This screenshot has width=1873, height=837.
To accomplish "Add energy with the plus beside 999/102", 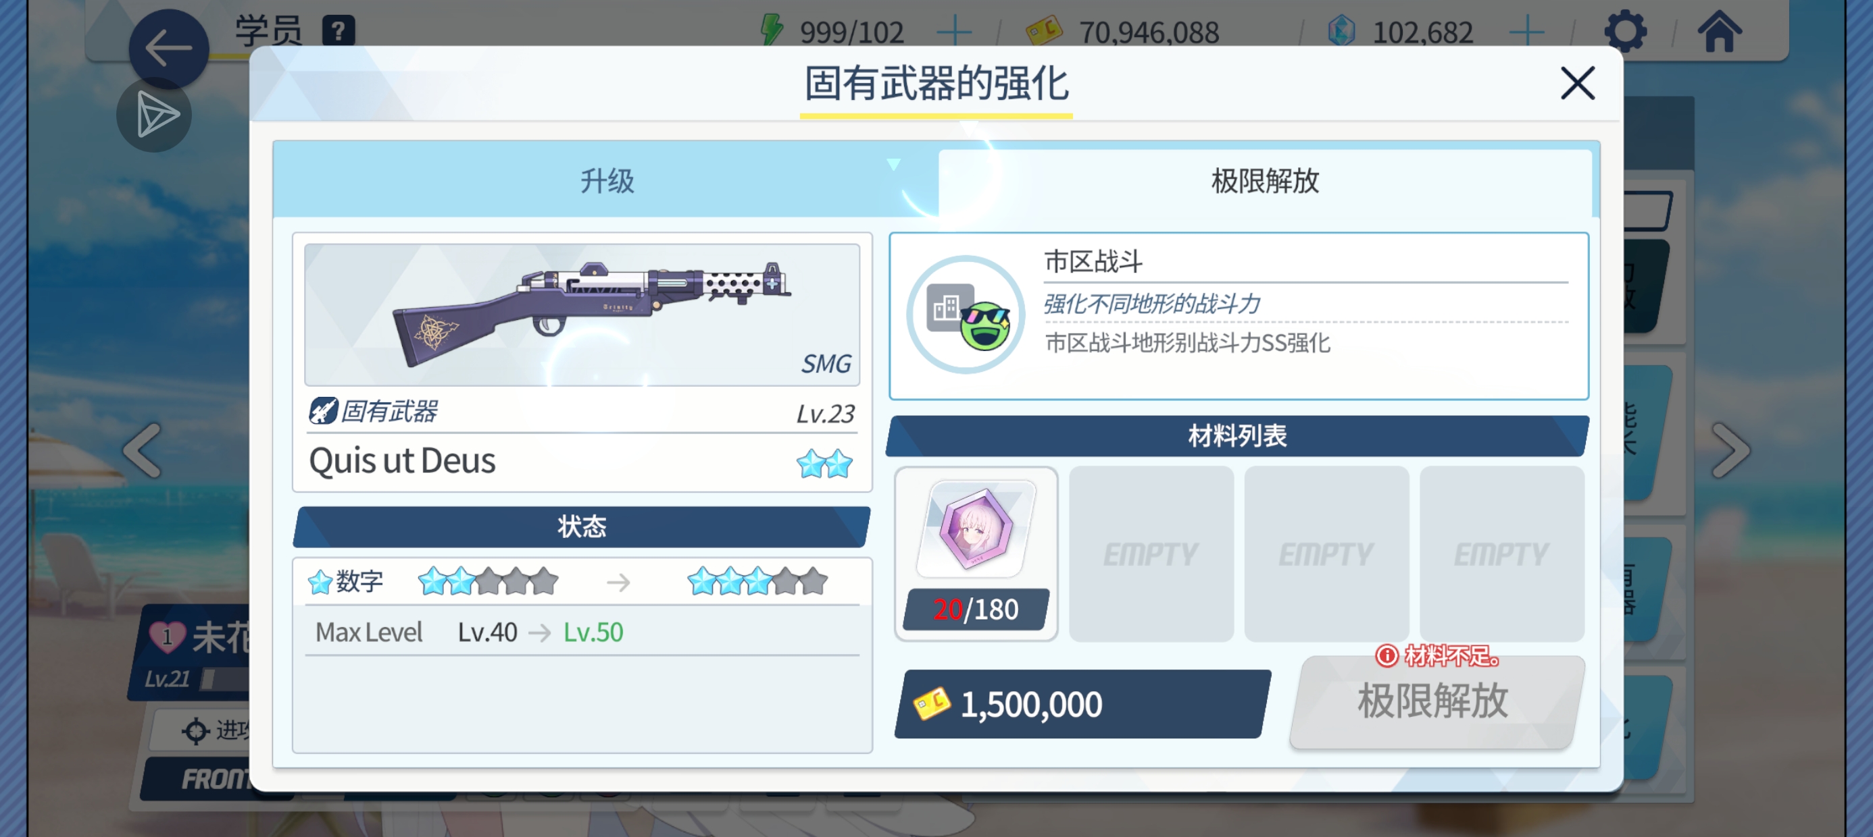I will [x=954, y=32].
